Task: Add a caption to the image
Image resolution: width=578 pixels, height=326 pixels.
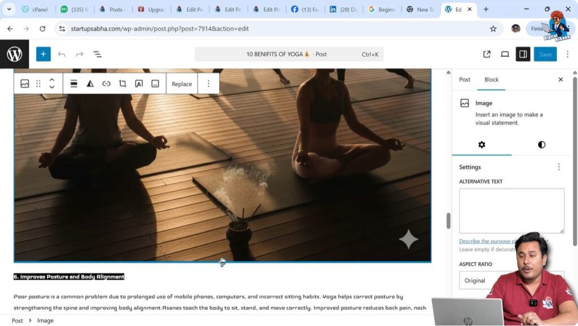Action: click(x=154, y=84)
